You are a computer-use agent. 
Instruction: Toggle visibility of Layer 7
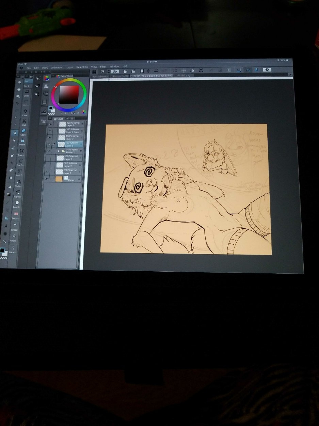(x=50, y=138)
